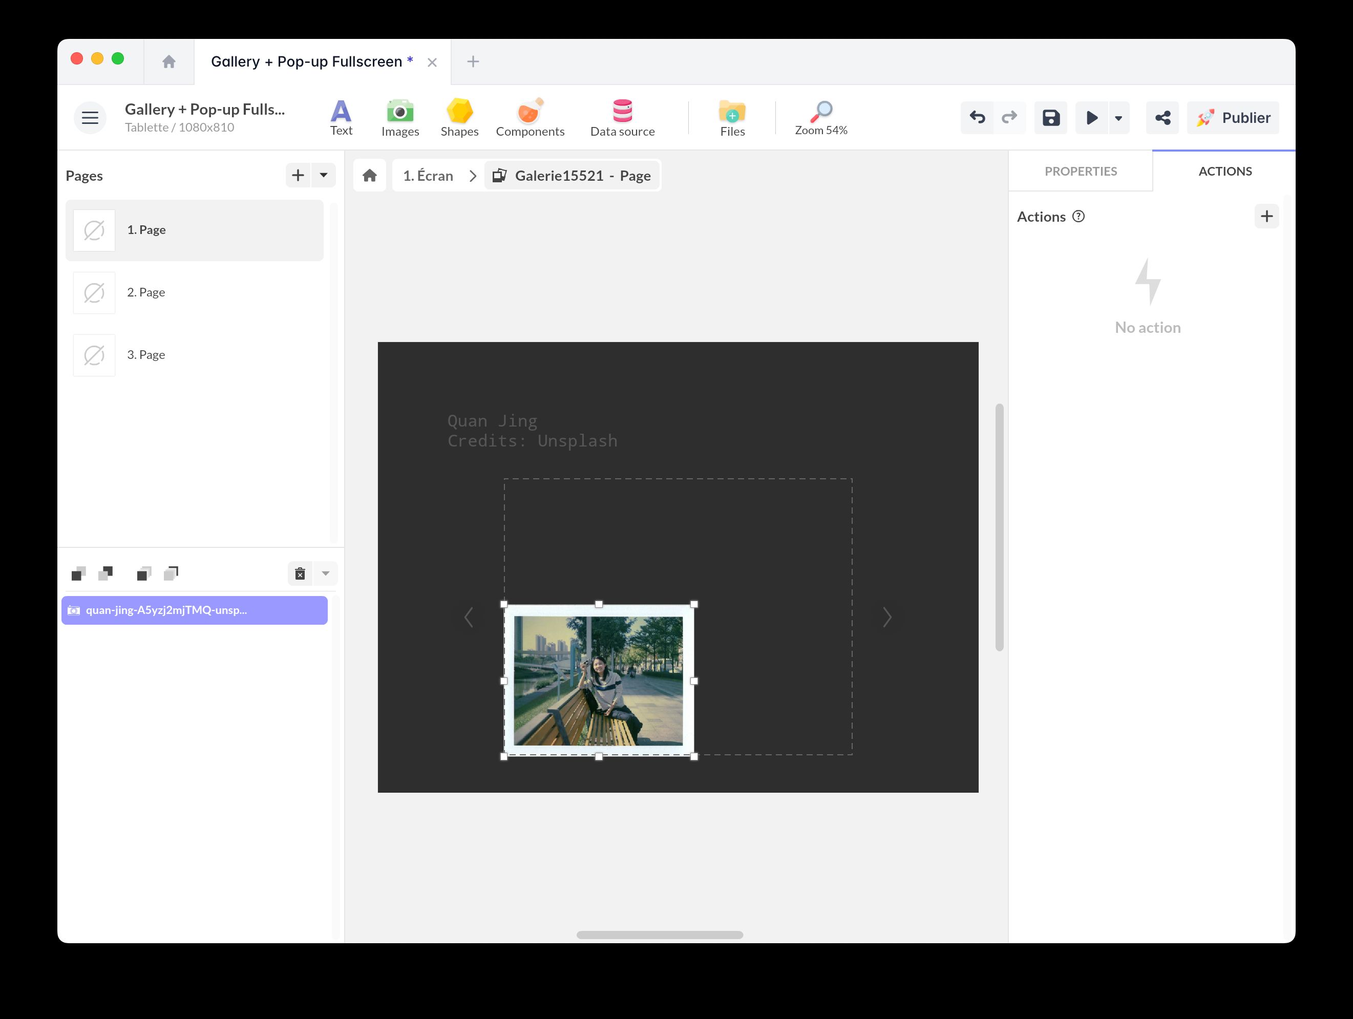Click the Share icon

tap(1162, 117)
